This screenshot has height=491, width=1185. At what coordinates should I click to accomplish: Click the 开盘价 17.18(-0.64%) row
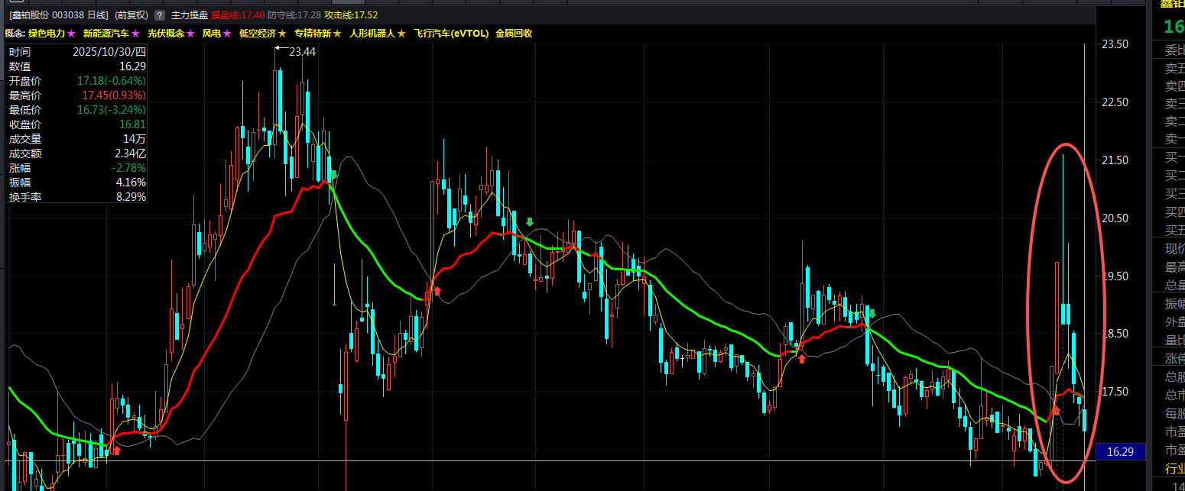[x=77, y=81]
